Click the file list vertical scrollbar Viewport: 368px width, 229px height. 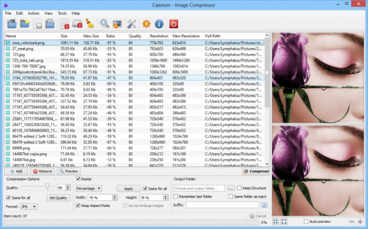267,100
